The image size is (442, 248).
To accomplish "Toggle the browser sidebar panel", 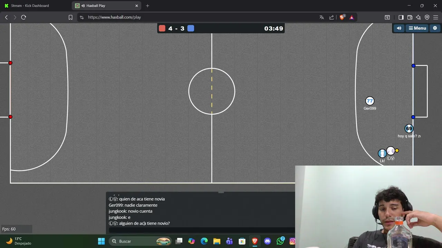I will coord(401,17).
